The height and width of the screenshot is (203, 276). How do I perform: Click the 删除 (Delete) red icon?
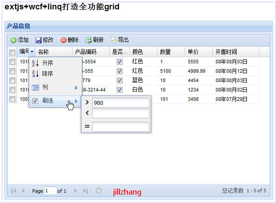[64, 40]
